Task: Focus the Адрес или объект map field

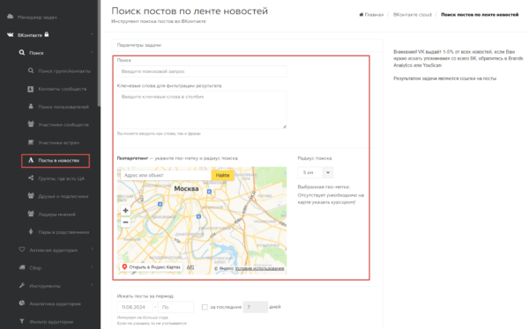Action: click(x=166, y=175)
